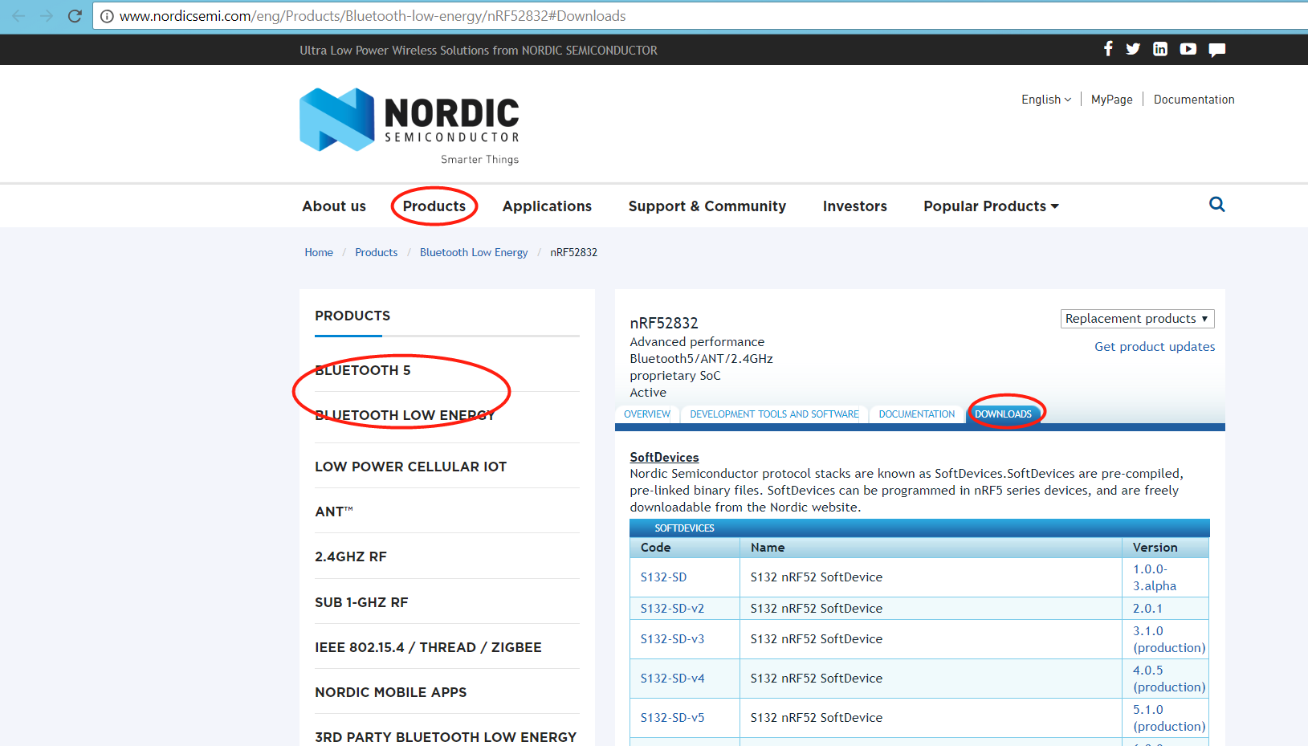Click S132 nRF52 SoftDevice name in S132-SD-v2 row
Screen dimensions: 1308x746
point(817,609)
